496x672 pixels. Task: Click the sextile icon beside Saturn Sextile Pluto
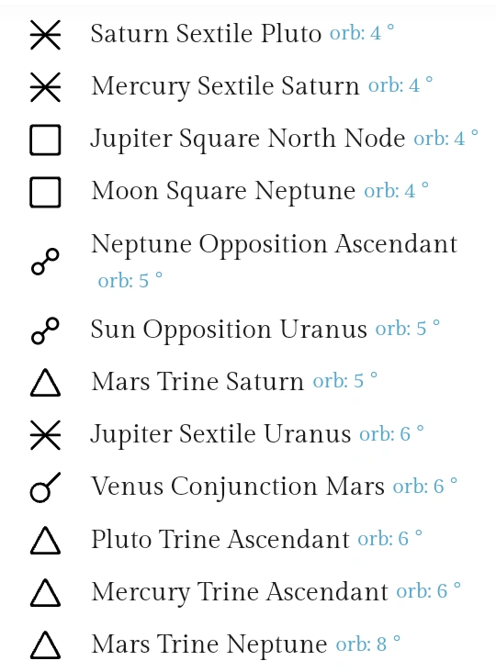pyautogui.click(x=45, y=35)
